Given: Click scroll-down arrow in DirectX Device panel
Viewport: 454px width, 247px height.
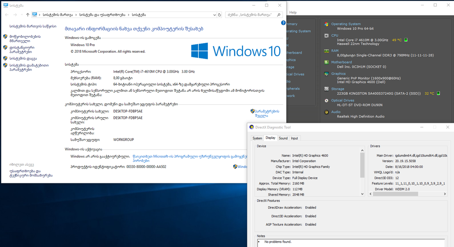Looking at the screenshot, I should 362,194.
